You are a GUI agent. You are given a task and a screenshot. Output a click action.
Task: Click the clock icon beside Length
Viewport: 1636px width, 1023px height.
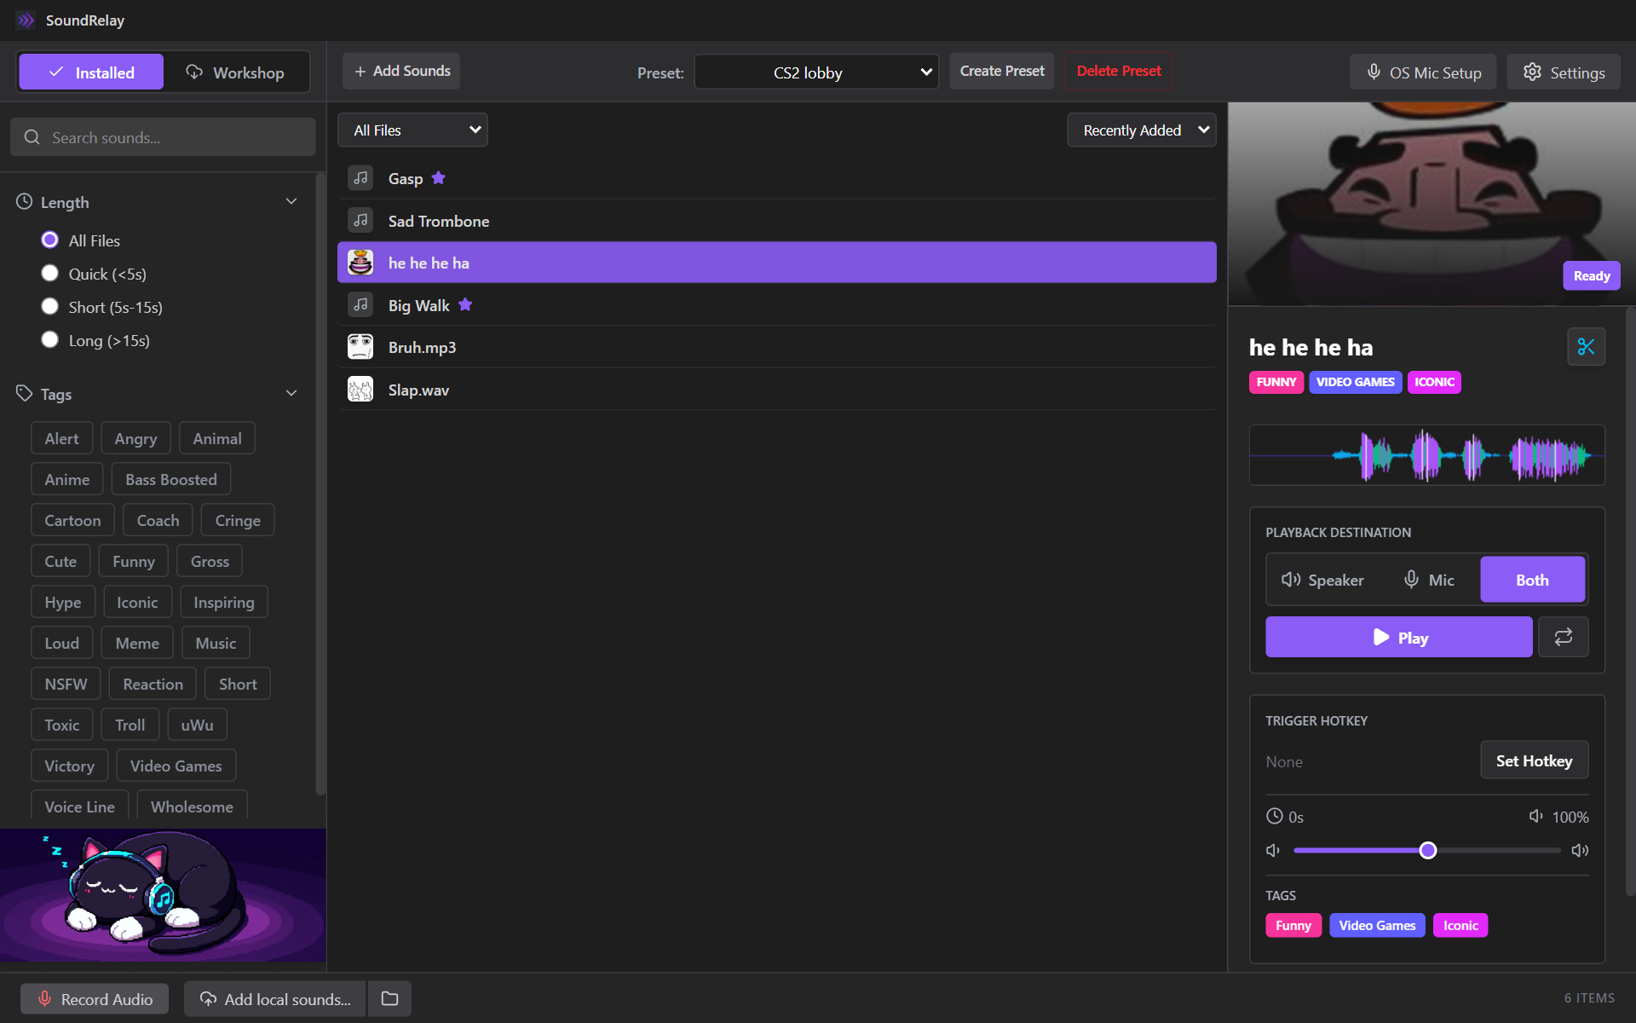(x=24, y=202)
